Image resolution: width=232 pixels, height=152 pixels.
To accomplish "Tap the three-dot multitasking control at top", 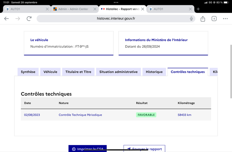I will 116,2.
